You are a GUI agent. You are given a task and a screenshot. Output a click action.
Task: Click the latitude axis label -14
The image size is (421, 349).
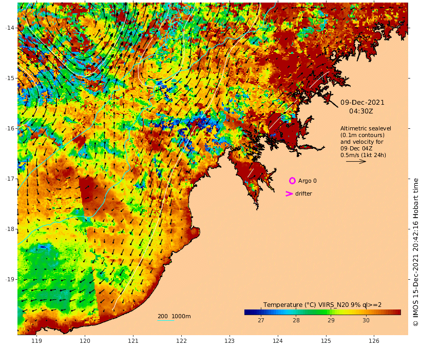point(10,28)
